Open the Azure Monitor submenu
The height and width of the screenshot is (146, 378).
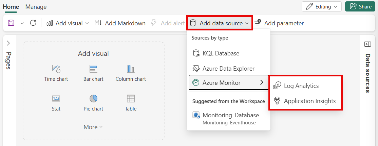[229, 82]
